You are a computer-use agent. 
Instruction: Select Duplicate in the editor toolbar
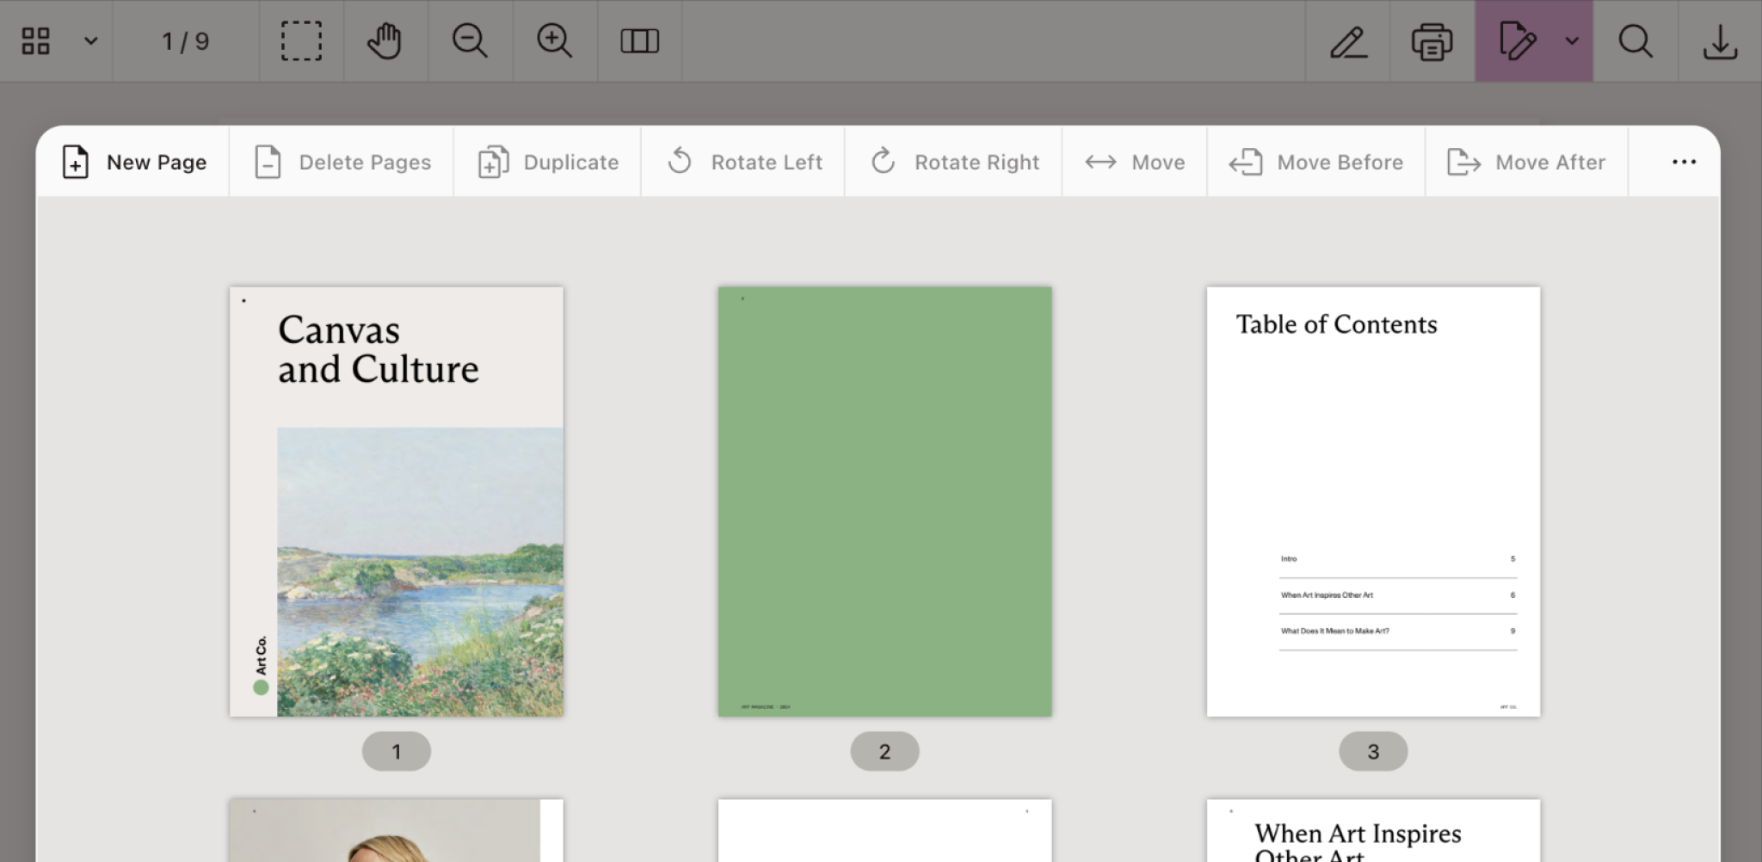548,162
